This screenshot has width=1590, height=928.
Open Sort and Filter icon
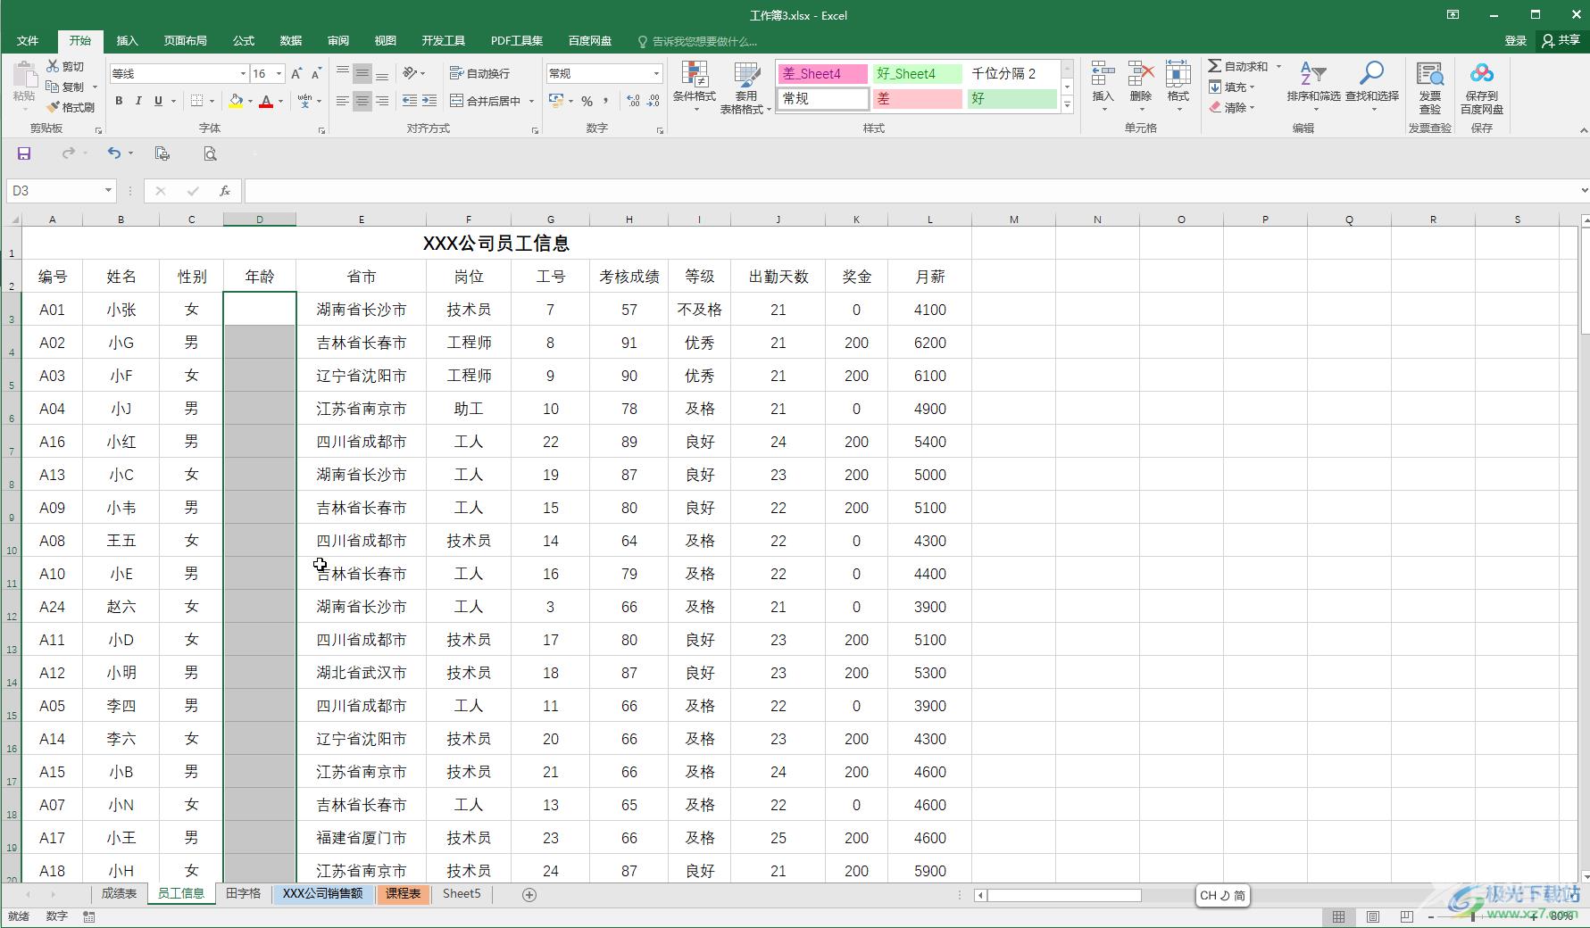[1313, 74]
